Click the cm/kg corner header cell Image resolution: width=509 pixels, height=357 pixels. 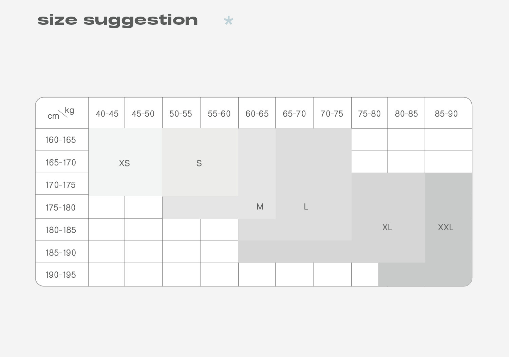click(x=61, y=113)
